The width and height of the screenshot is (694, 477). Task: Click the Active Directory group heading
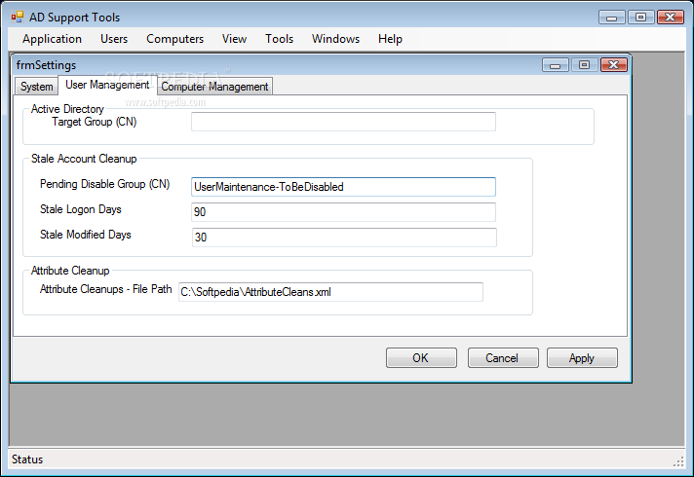[67, 109]
